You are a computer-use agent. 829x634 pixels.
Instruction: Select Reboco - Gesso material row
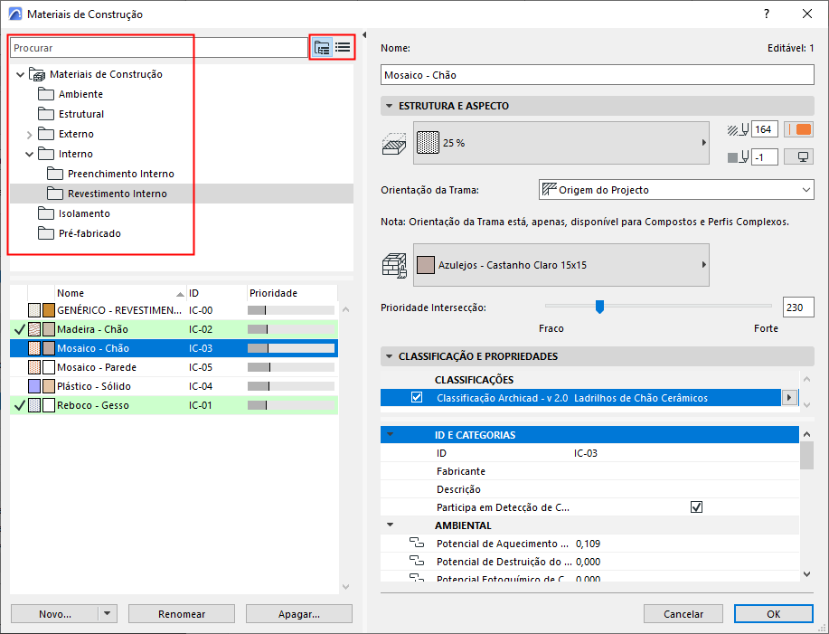coord(174,405)
